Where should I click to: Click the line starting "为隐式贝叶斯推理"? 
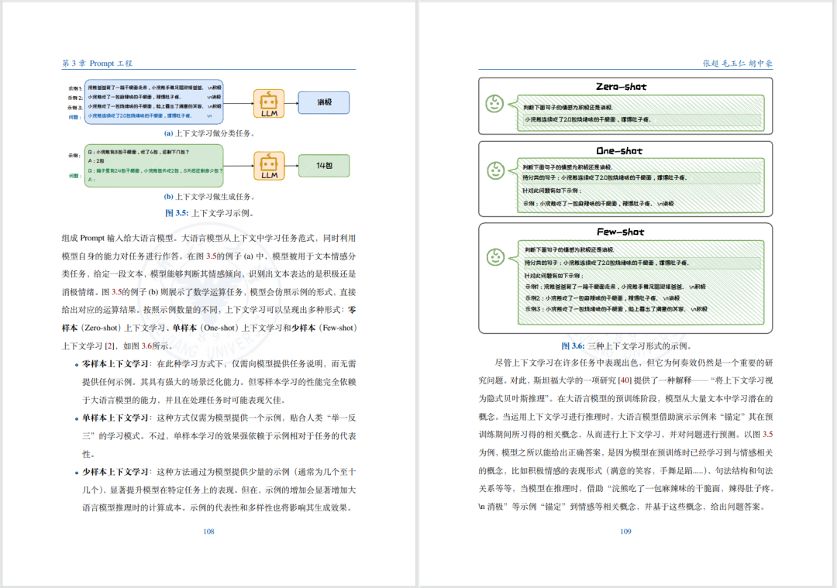[x=625, y=398]
